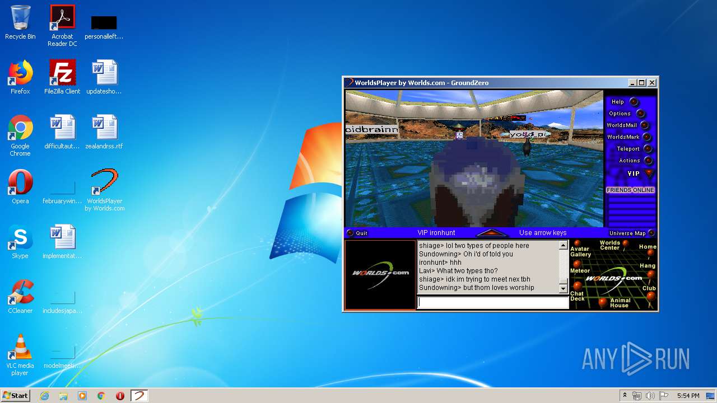
Task: Select the Recycle Bin desktop icon
Action: (20, 22)
